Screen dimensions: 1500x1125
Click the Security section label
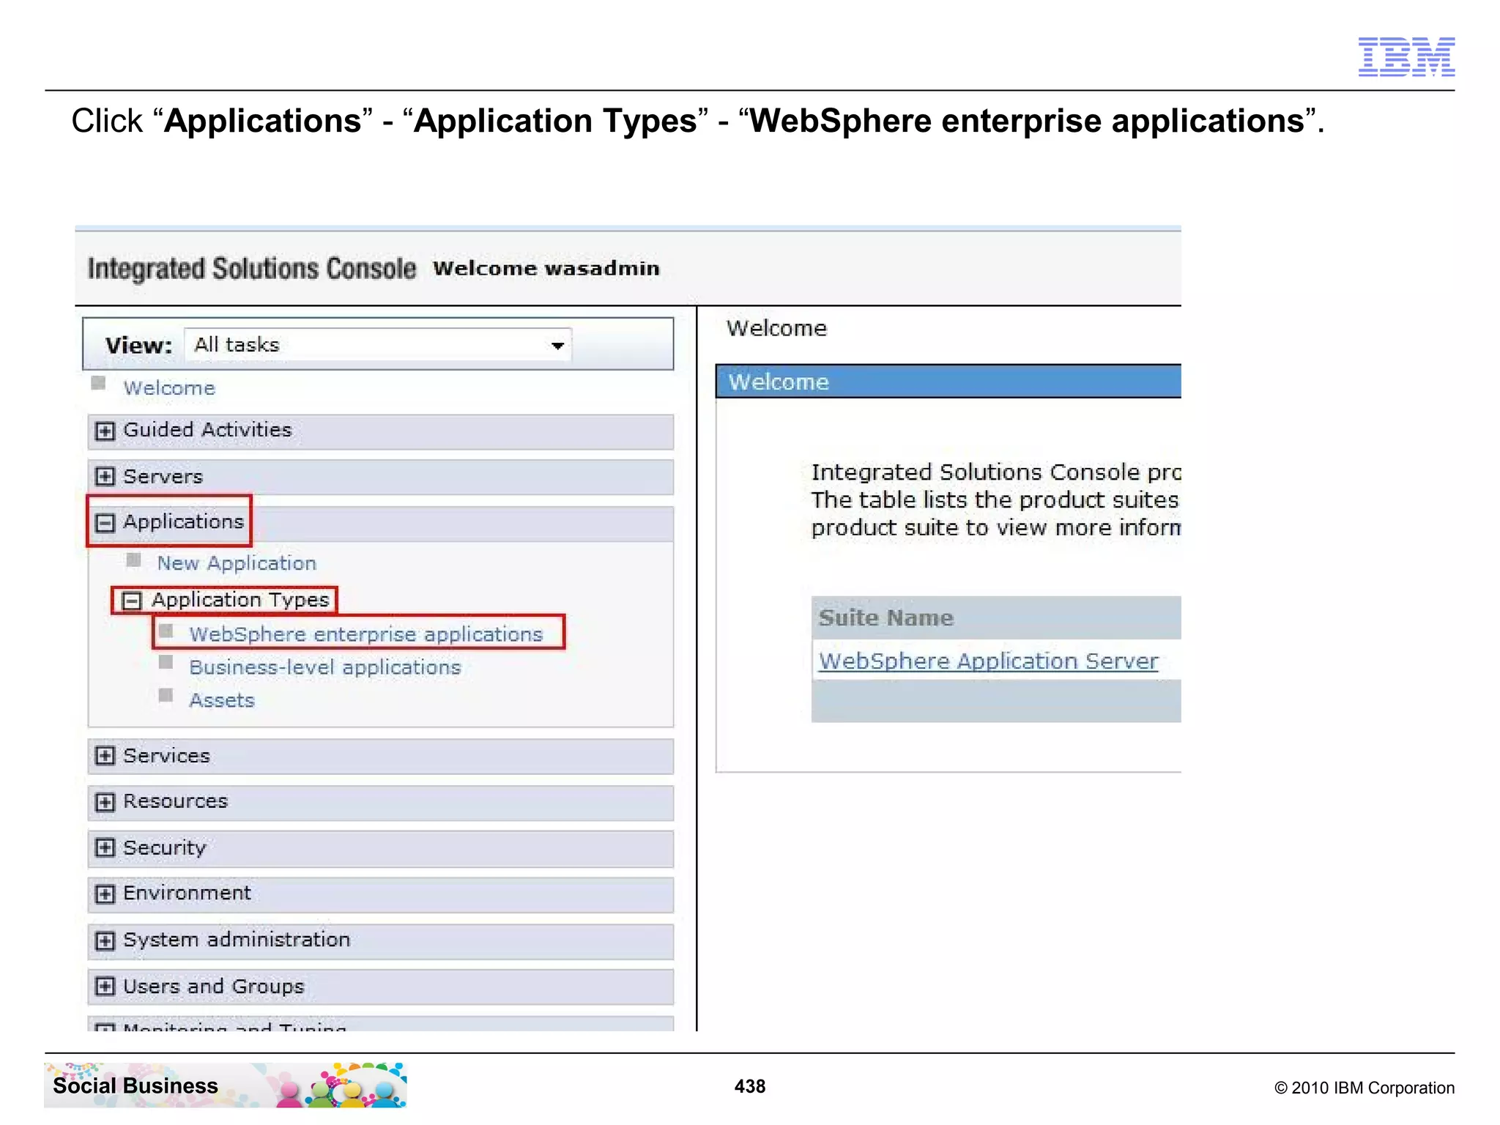click(x=164, y=848)
